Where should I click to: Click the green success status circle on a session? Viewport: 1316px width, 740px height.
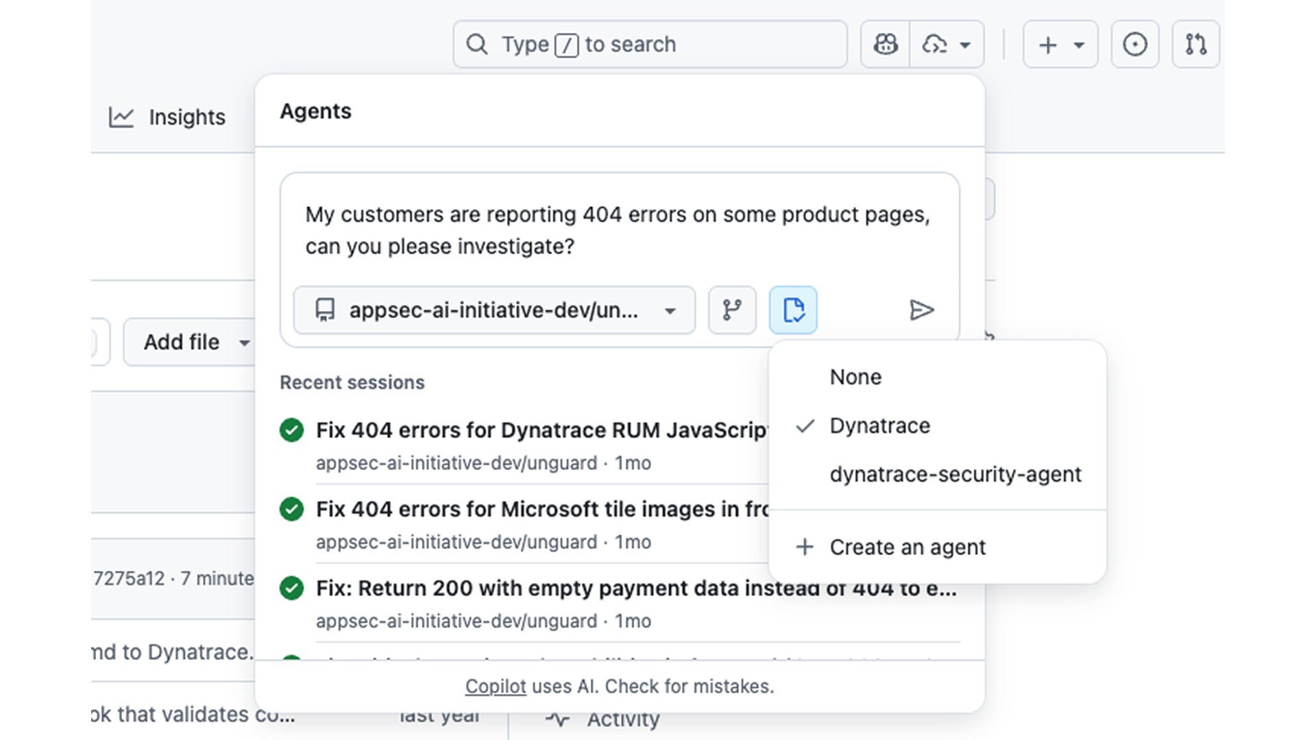292,430
